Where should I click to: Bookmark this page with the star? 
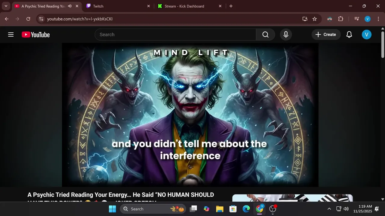tap(315, 19)
